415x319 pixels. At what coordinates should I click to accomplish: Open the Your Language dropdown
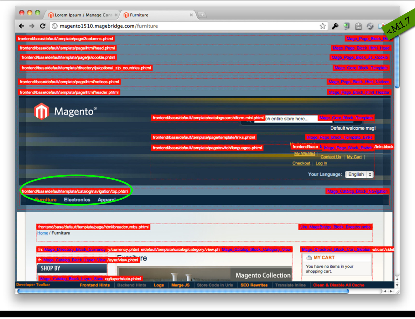click(359, 175)
